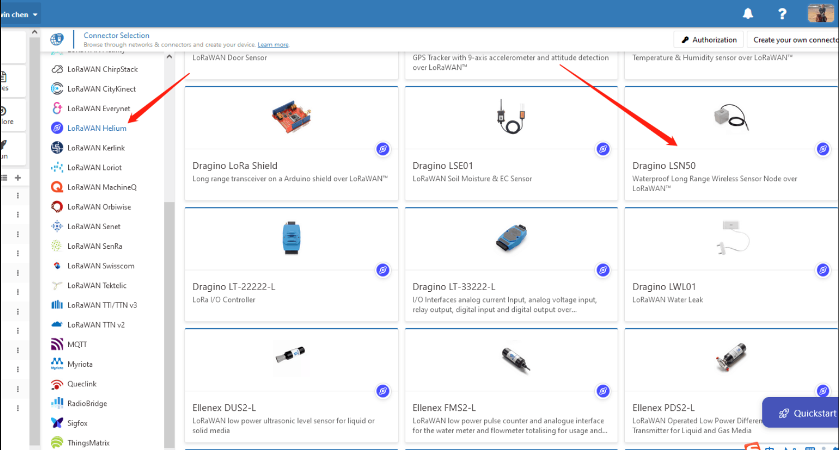Click the CityKinect network logo
839x450 pixels.
[x=57, y=89]
